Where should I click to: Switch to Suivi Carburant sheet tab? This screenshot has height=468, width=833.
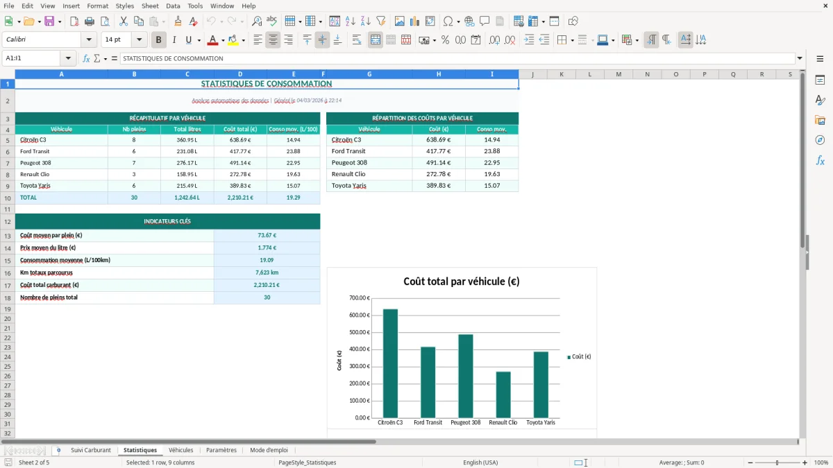(x=91, y=450)
